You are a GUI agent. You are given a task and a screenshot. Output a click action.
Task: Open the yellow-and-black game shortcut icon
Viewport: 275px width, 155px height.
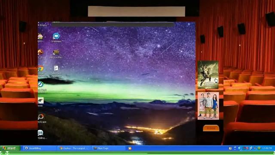coord(56,53)
